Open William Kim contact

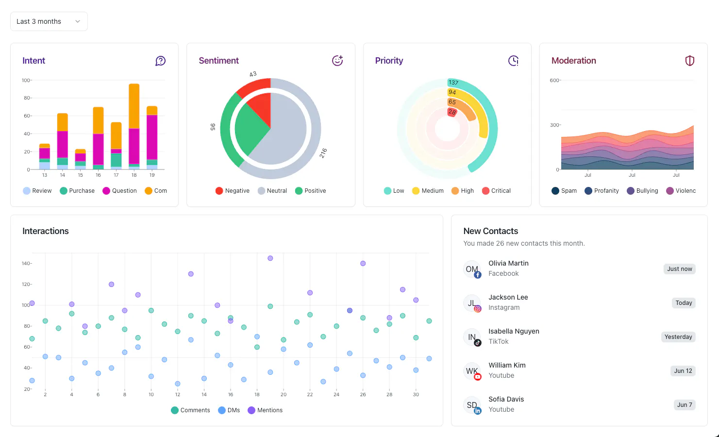(x=579, y=370)
